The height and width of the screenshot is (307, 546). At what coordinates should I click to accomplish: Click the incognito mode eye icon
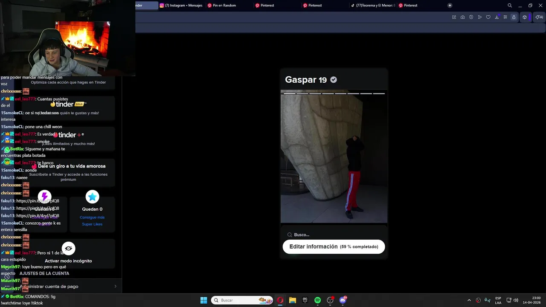click(x=68, y=249)
